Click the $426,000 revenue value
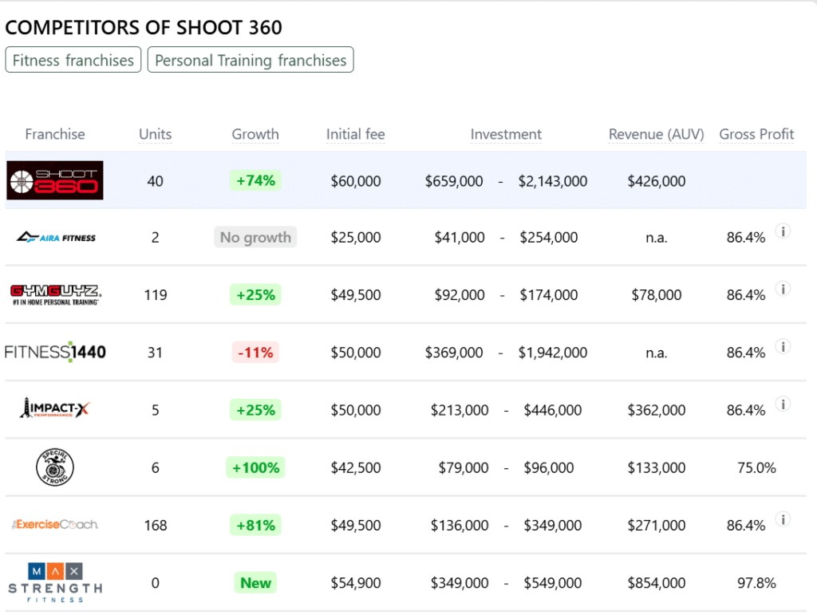The height and width of the screenshot is (615, 817). 657,181
